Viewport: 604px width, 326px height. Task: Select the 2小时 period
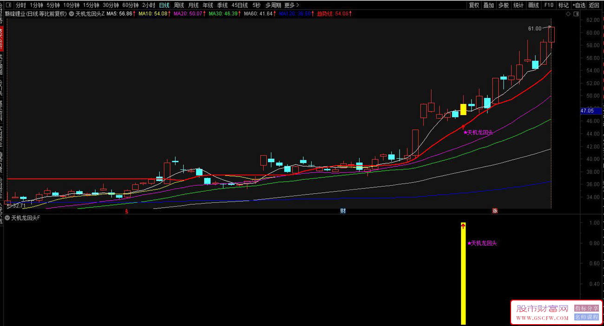149,5
